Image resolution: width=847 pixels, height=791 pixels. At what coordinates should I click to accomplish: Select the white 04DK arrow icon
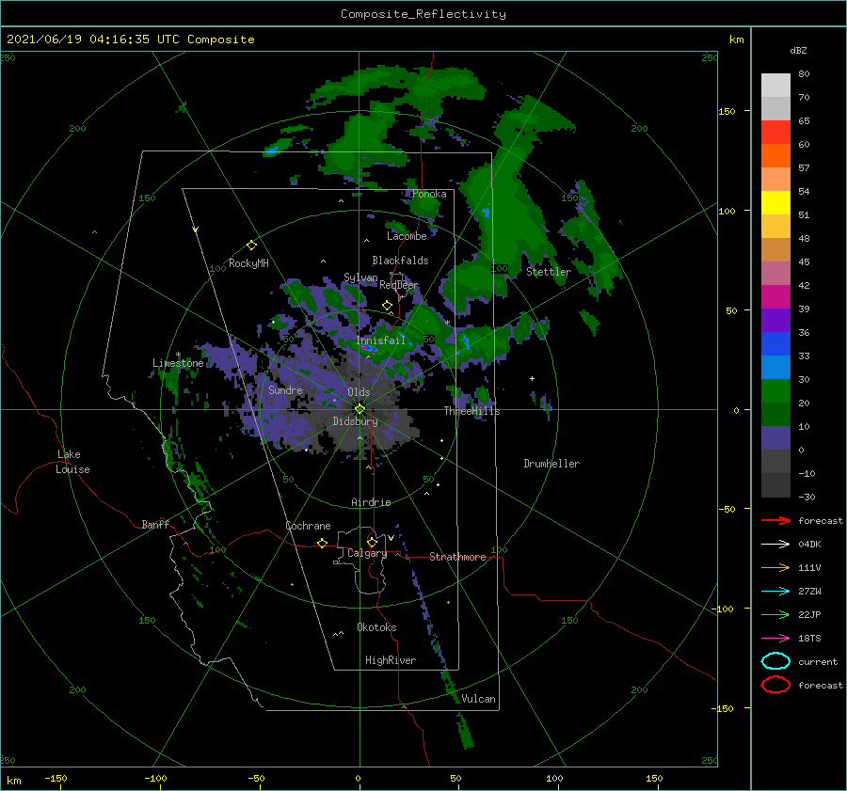[775, 544]
